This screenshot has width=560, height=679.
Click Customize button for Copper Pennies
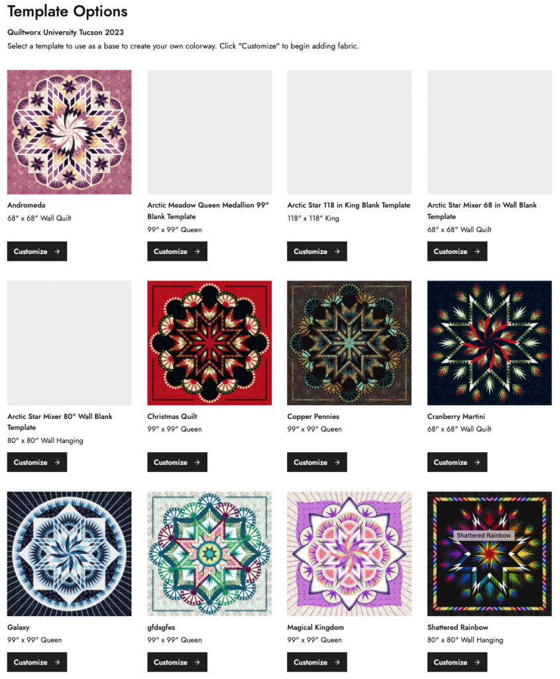click(317, 462)
